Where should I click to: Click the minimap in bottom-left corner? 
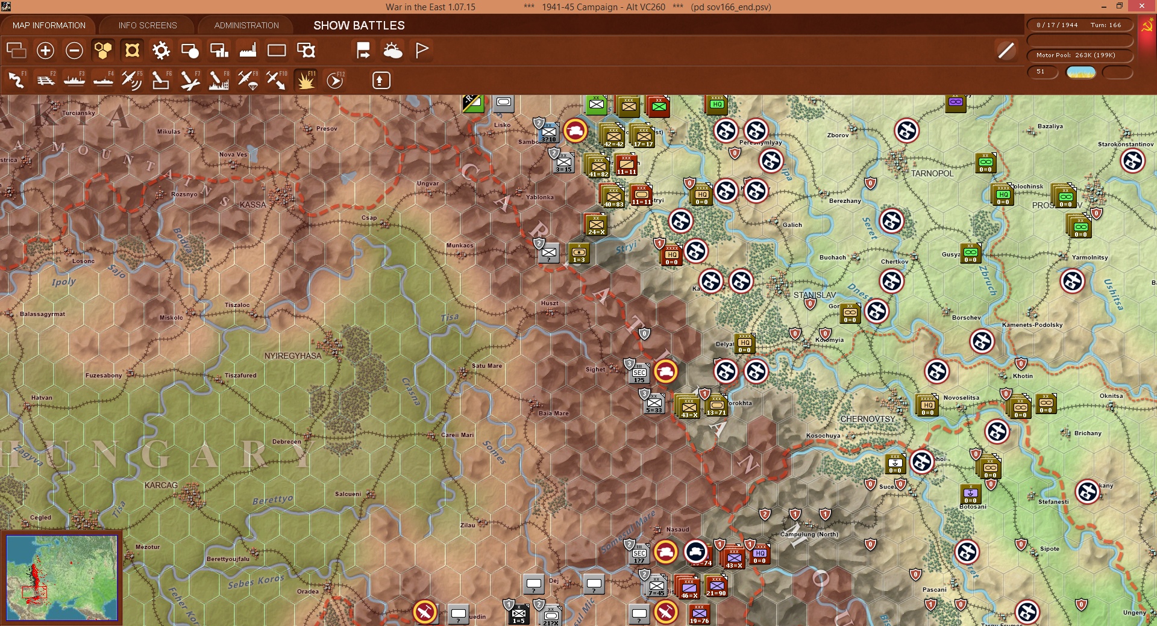61,577
